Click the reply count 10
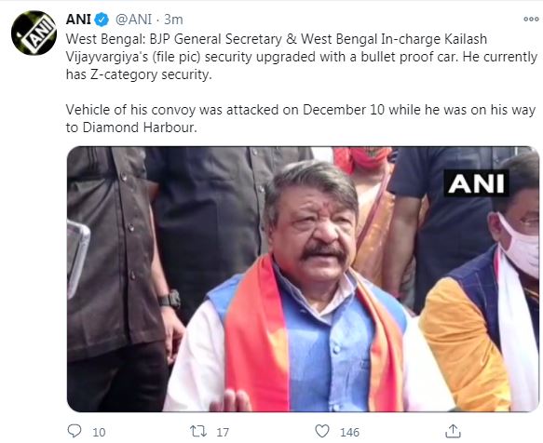Screen dimensions: 543x443 coord(99,432)
